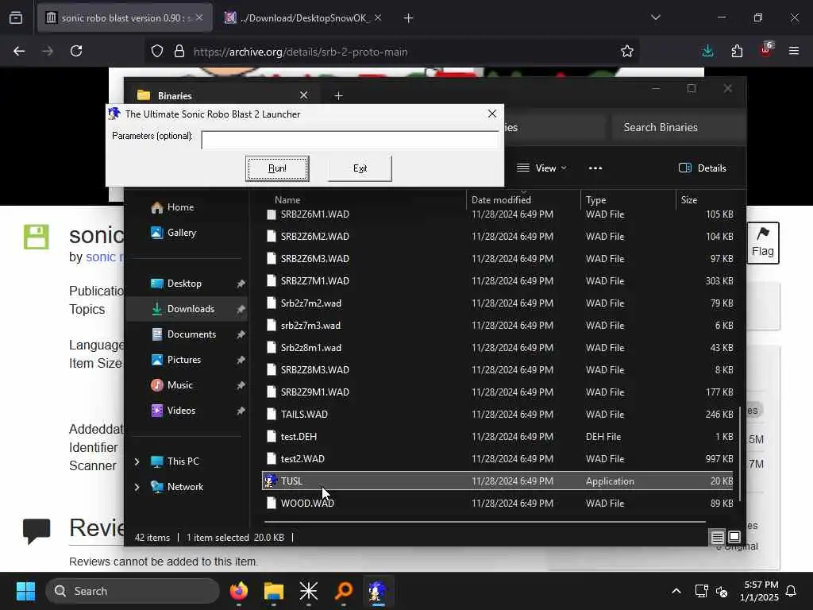813x610 pixels.
Task: Toggle the Details pane in Explorer
Action: [x=703, y=168]
